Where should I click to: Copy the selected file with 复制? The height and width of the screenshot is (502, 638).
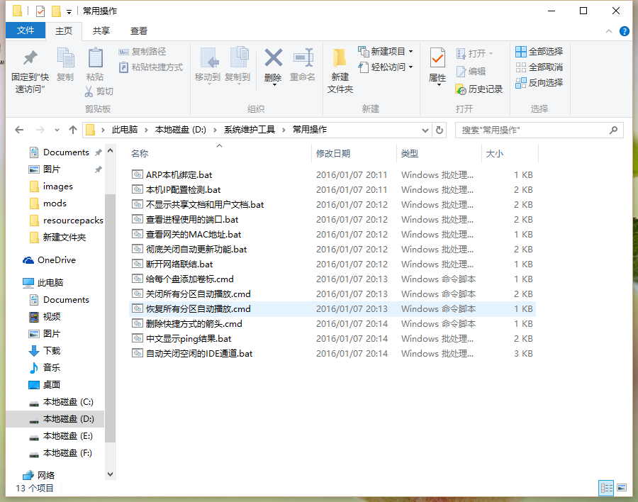(x=66, y=67)
